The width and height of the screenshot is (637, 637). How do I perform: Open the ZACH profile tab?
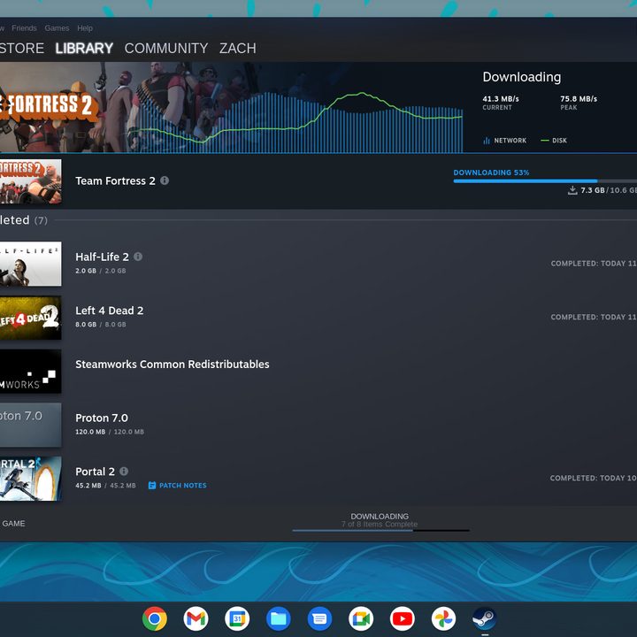click(238, 49)
